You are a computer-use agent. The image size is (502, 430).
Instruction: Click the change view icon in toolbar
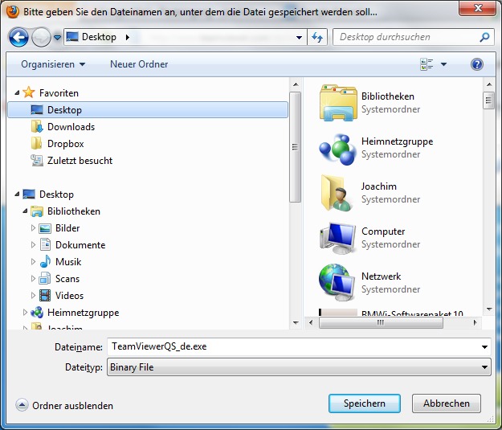pos(426,64)
